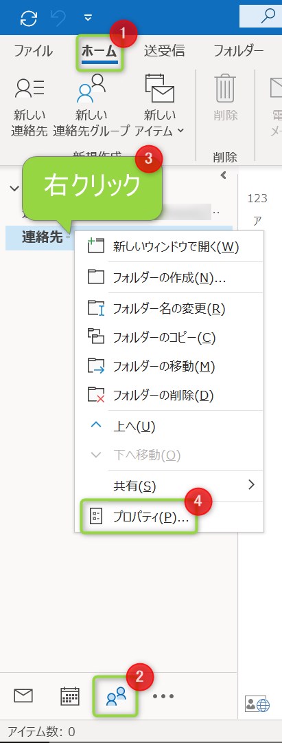Switch to the 送受信 tab
This screenshot has height=743, width=282.
[x=165, y=50]
